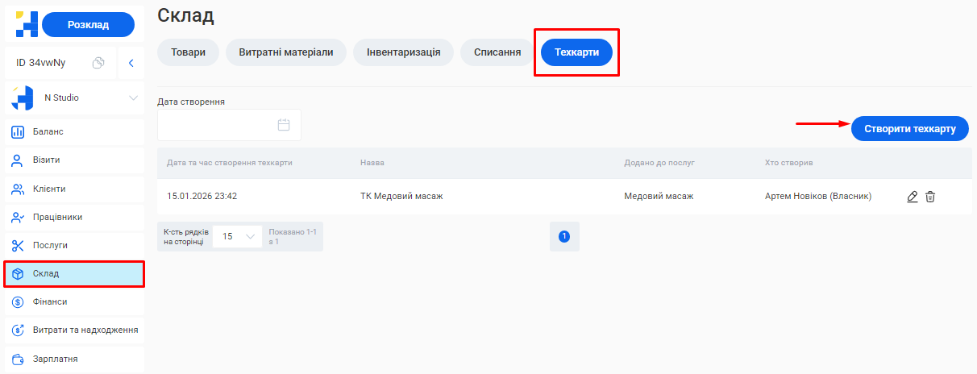The image size is (977, 374).
Task: Click the copy ID icon
Action: pos(98,63)
